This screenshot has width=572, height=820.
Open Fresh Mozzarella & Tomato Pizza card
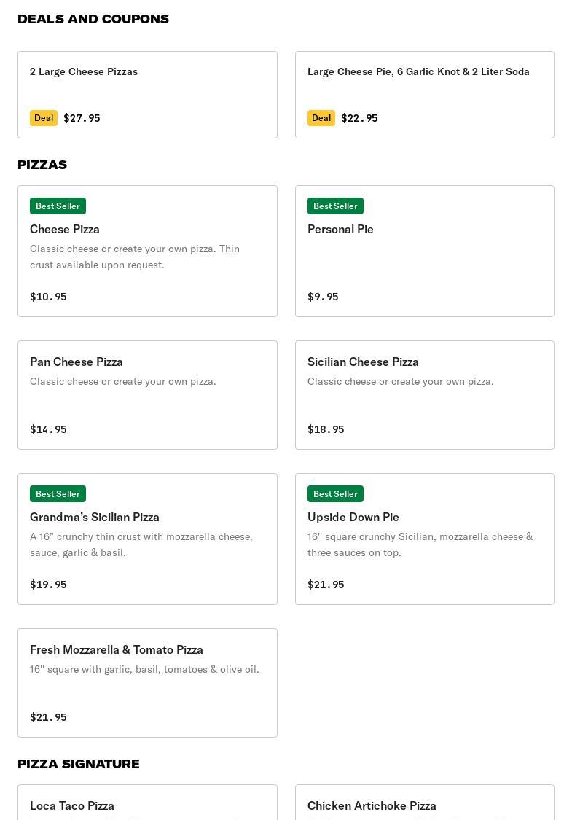[x=147, y=683]
